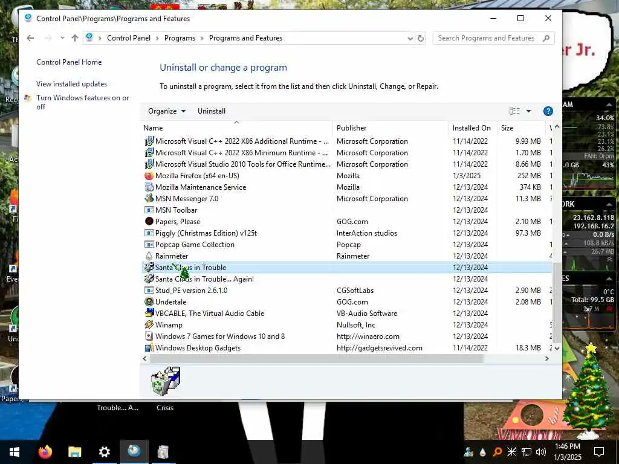This screenshot has width=619, height=464.
Task: Click the search magnifier icon
Action: tap(546, 38)
